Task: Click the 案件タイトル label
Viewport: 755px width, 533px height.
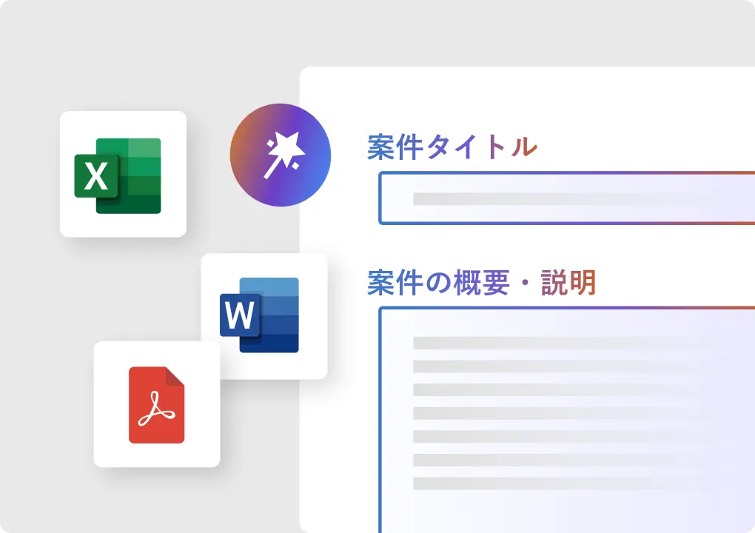Action: pos(452,147)
